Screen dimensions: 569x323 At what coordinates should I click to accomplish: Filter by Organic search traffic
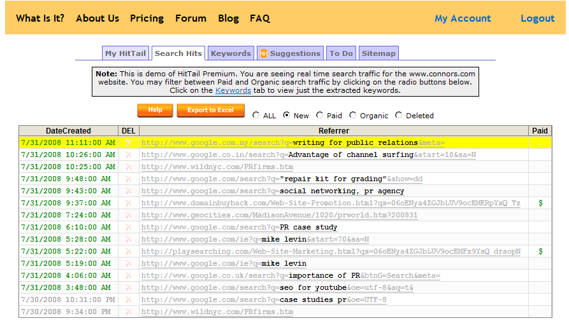(352, 115)
